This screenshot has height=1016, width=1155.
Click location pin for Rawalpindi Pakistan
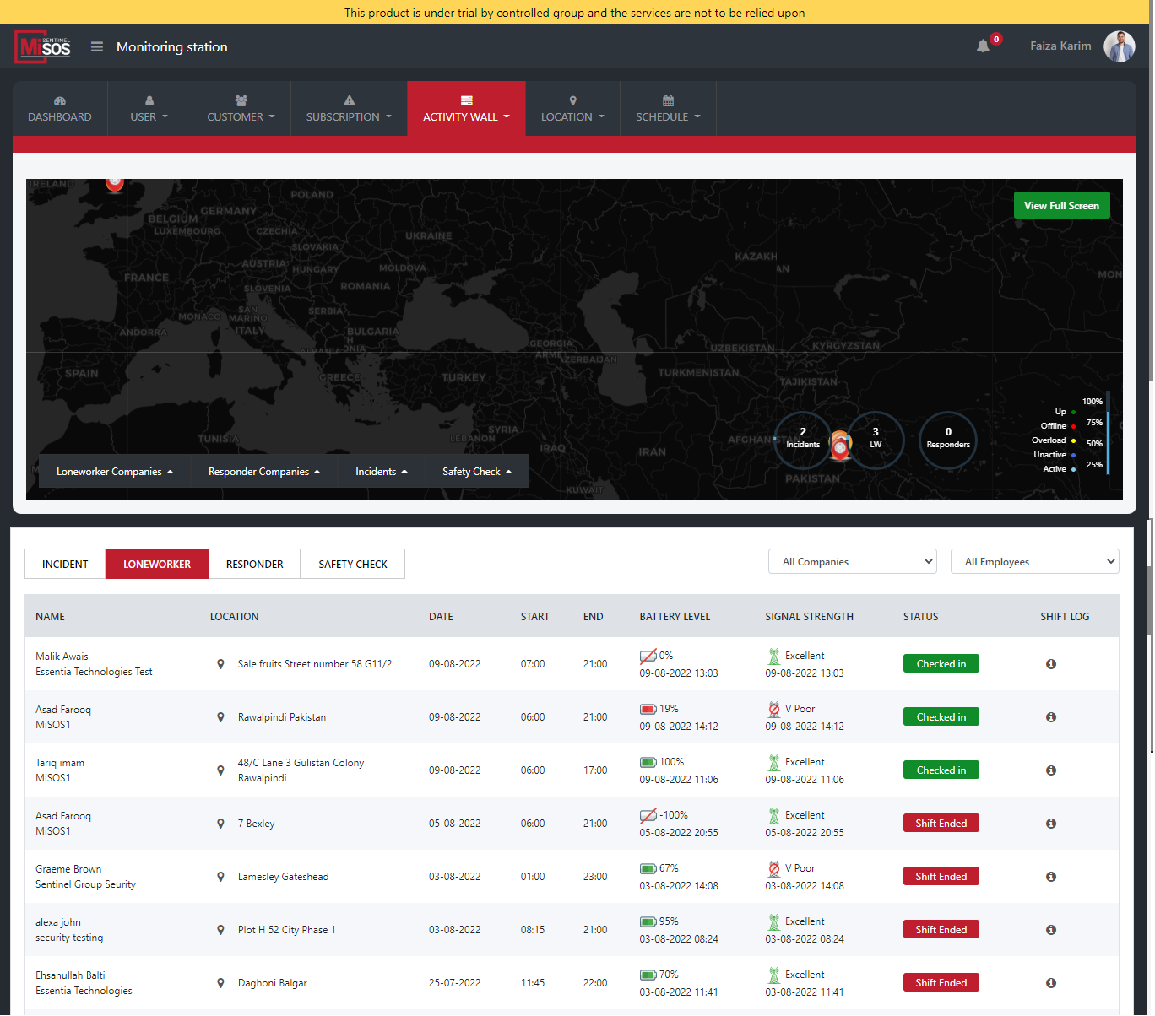point(220,717)
